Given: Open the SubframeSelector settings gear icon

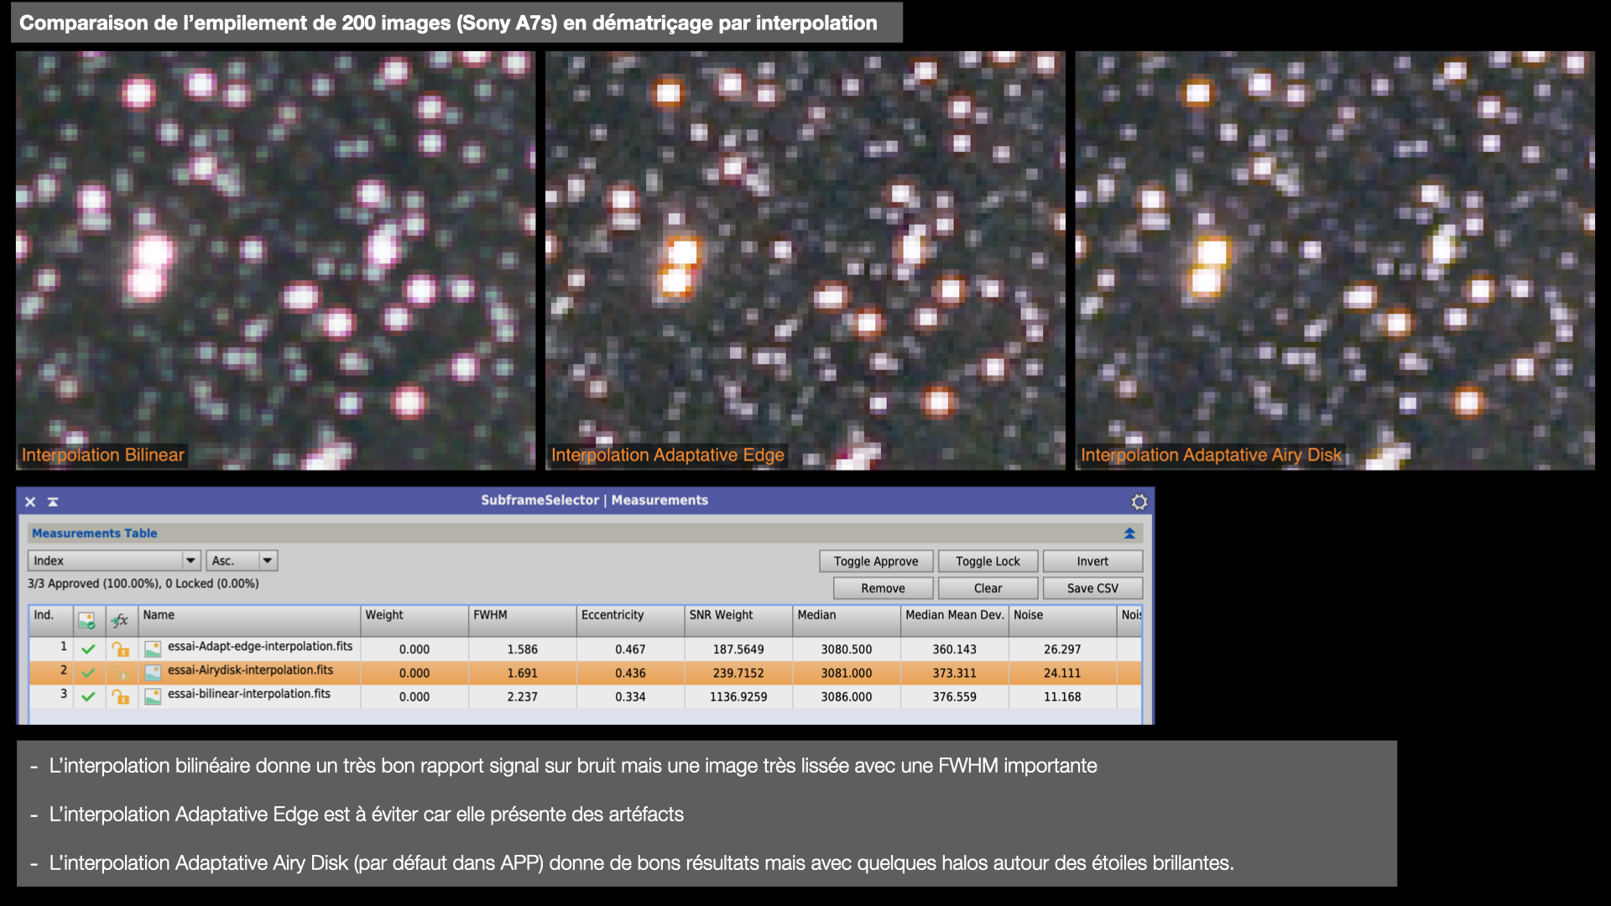Looking at the screenshot, I should tap(1139, 502).
